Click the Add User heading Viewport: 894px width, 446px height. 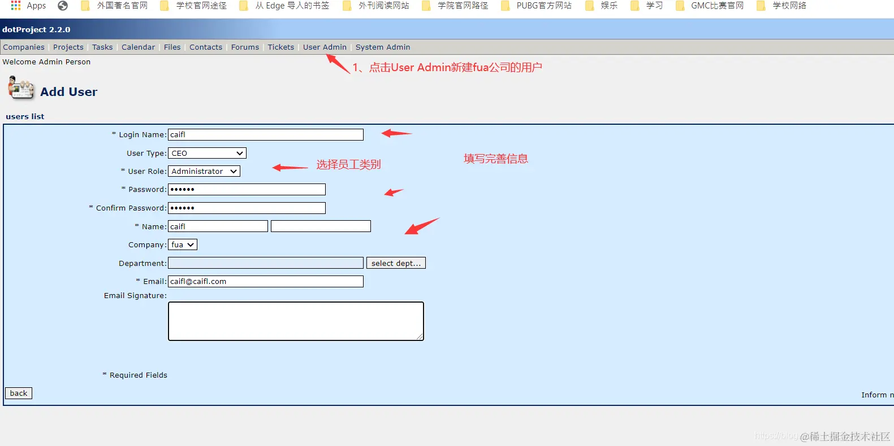68,91
